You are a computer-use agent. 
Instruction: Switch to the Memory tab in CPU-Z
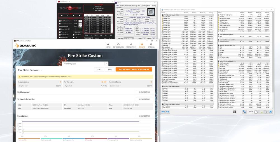134,5
